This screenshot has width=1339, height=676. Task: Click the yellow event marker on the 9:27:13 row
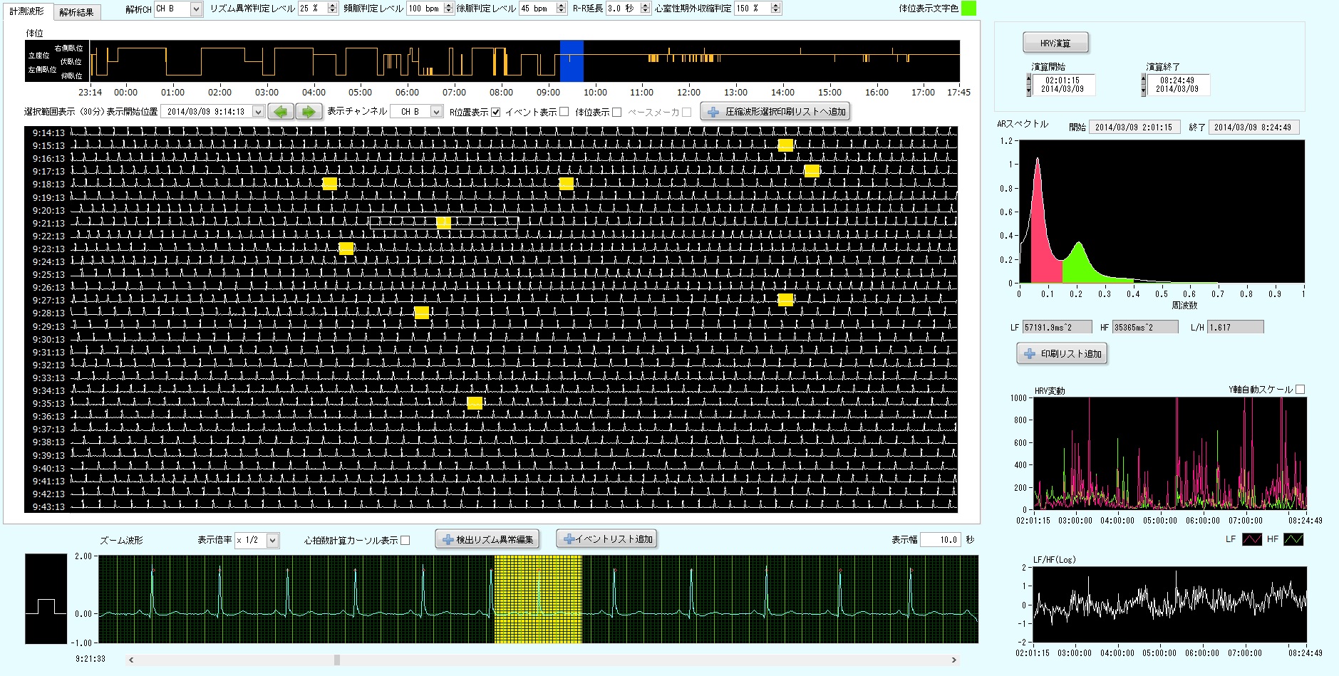pyautogui.click(x=785, y=300)
